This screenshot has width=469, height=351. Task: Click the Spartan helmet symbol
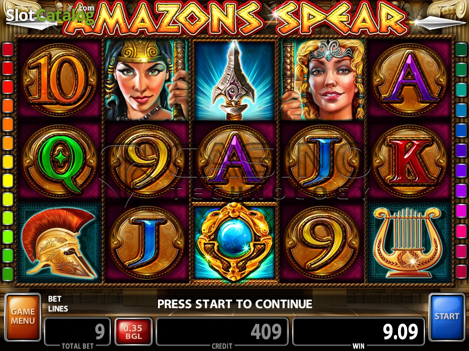(x=60, y=243)
